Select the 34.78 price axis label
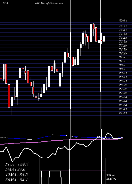Image resolution: width=132 pixels, height=184 pixels. pyautogui.click(x=123, y=34)
